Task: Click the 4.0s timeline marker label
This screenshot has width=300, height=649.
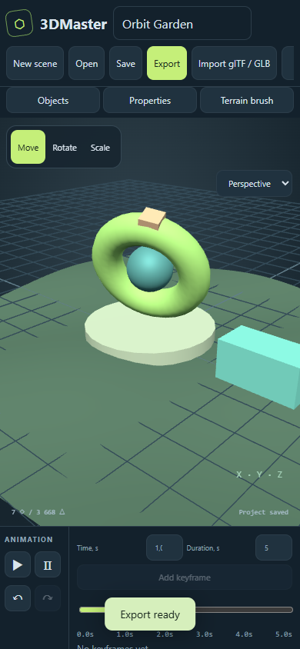Action: pyautogui.click(x=244, y=634)
